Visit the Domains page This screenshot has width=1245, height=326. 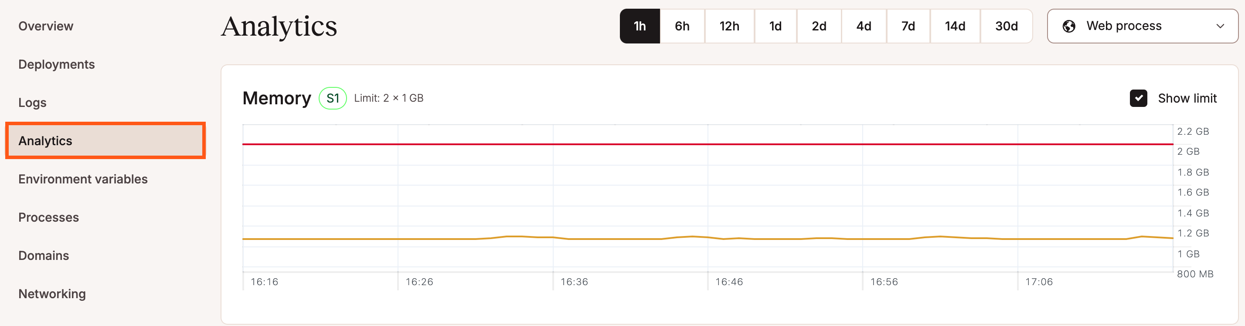pyautogui.click(x=44, y=256)
